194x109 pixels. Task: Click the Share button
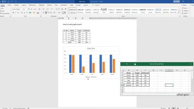click(184, 5)
